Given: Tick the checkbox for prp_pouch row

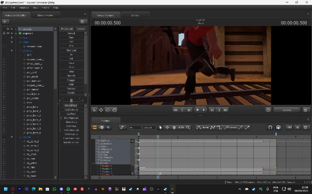Looking at the screenshot, I should 4,76.
